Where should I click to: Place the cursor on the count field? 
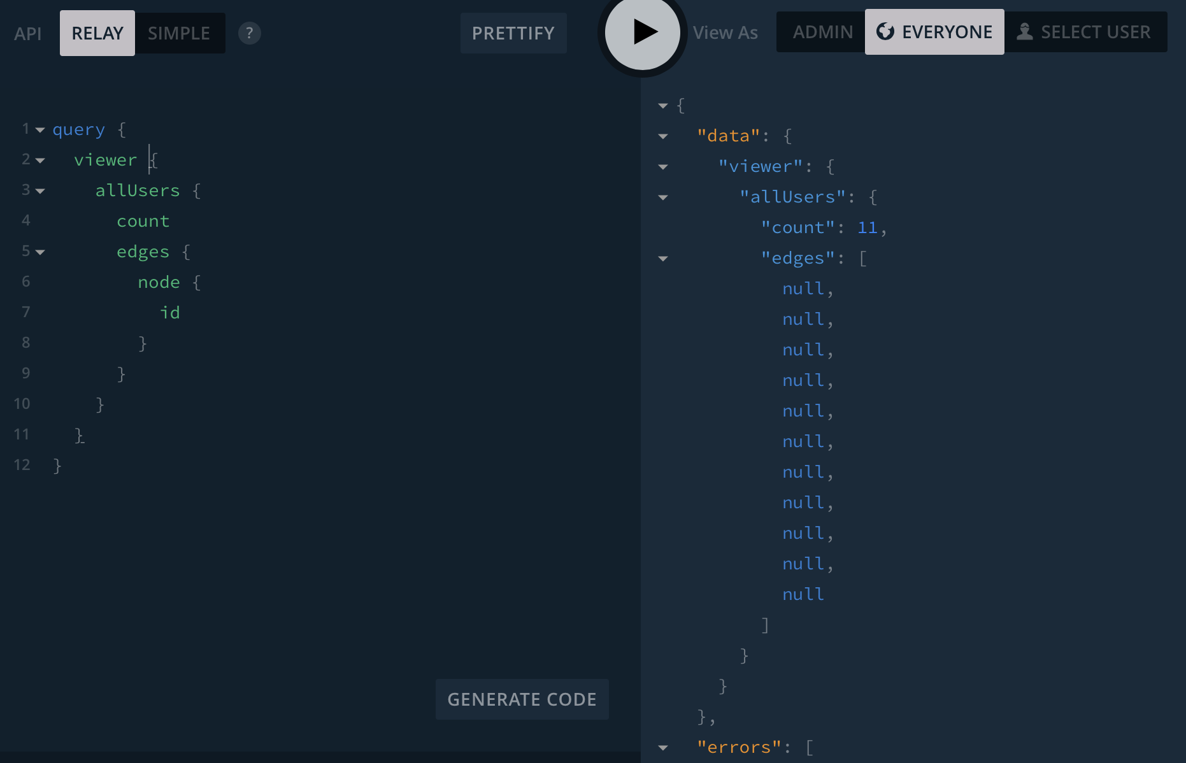143,220
